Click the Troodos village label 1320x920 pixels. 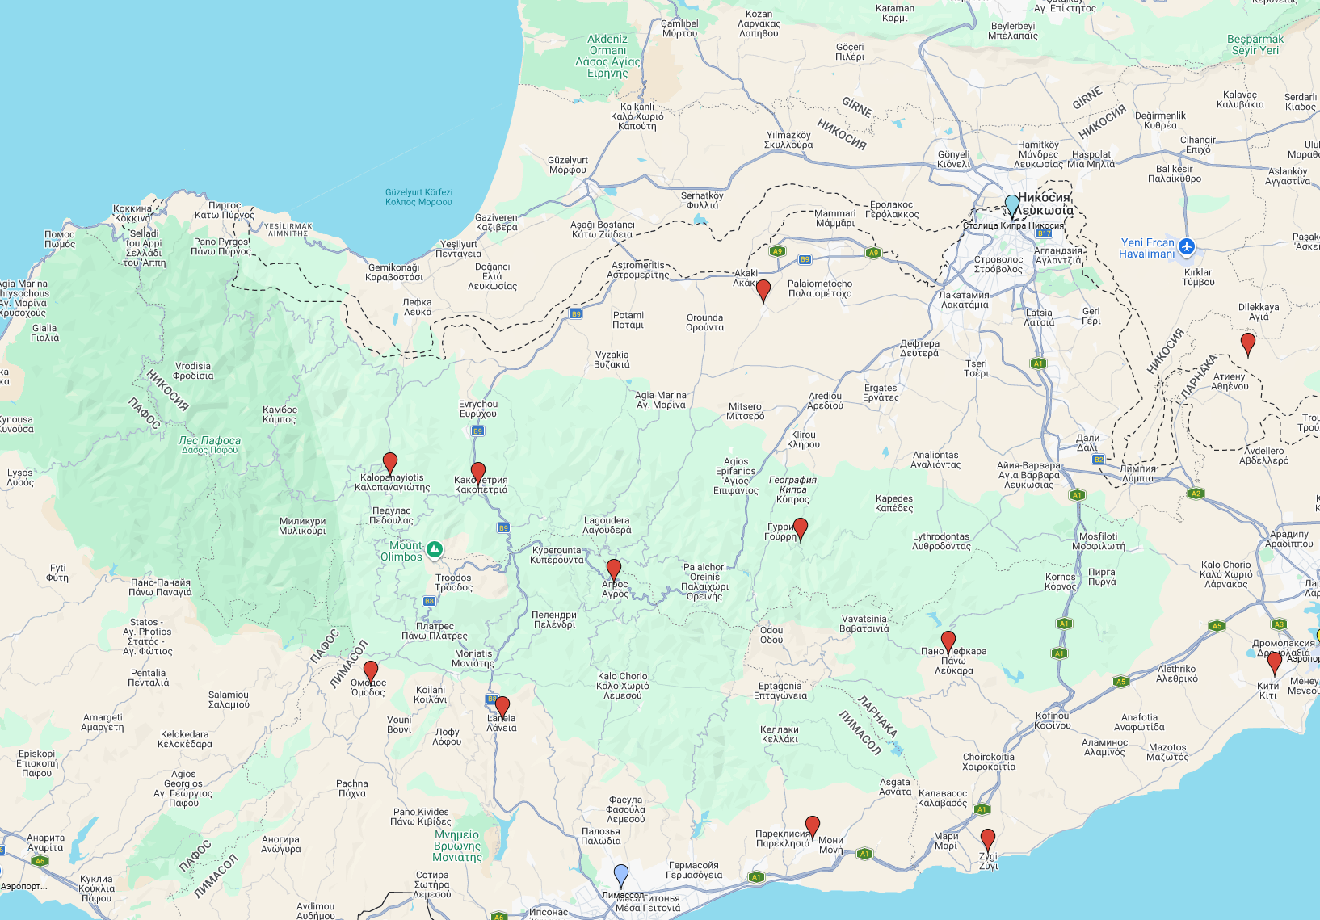pos(454,582)
